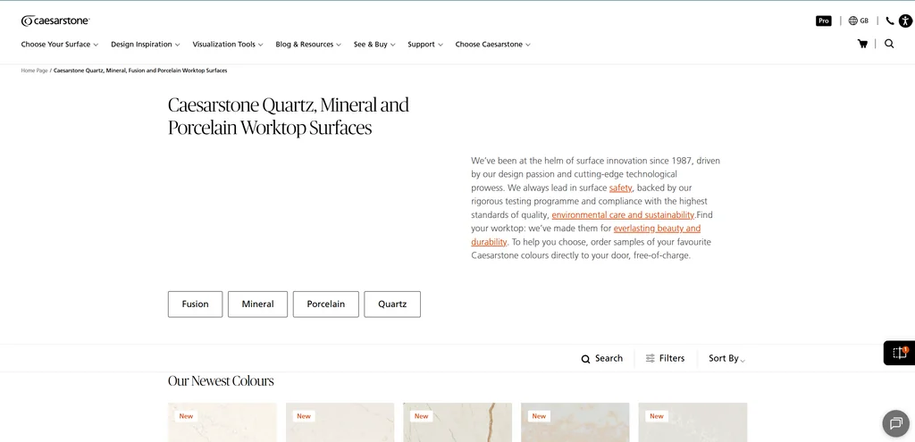Go to Home Page breadcrumb
Image resolution: width=915 pixels, height=442 pixels.
coord(34,71)
